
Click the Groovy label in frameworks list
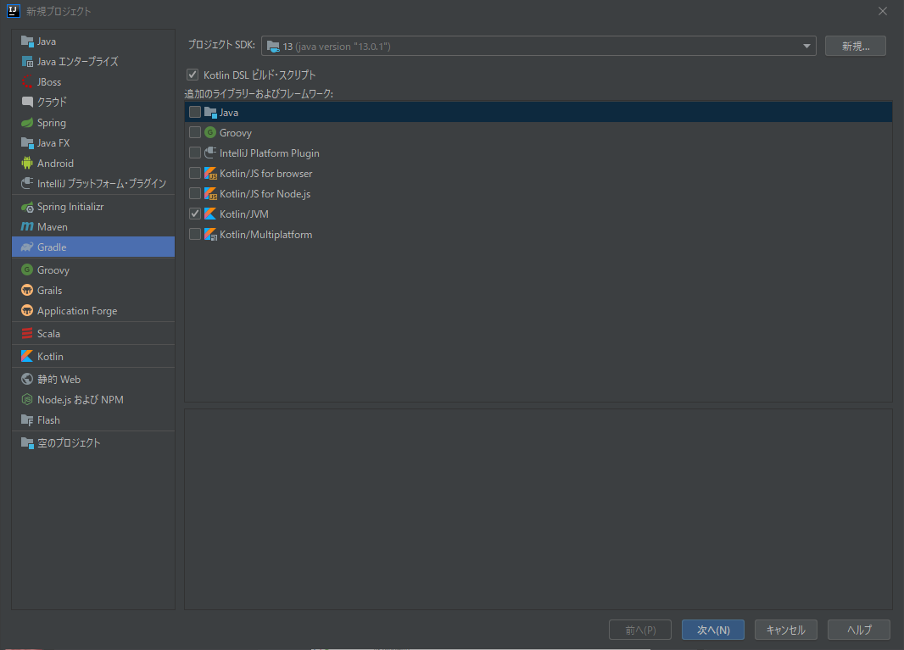[x=235, y=133]
